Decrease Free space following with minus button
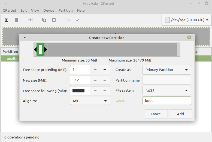Screen dimensions: 212x142 (x=95, y=91)
